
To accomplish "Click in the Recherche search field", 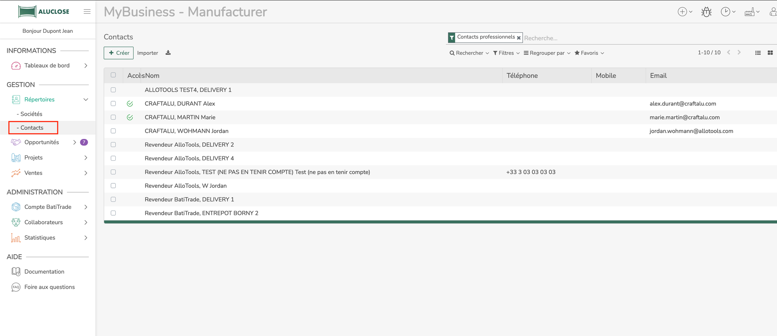I will (x=647, y=38).
